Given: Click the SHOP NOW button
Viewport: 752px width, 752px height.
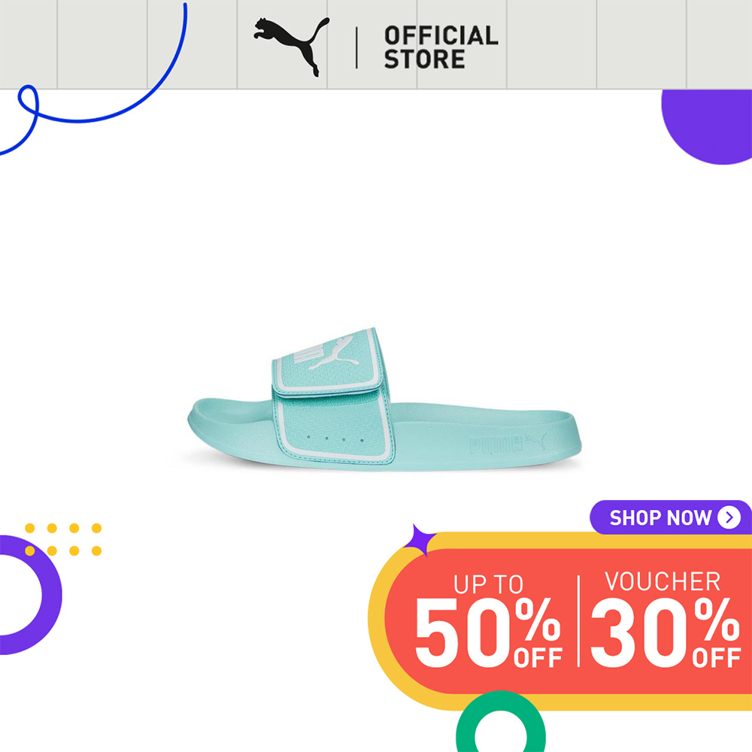Looking at the screenshot, I should click(x=671, y=517).
